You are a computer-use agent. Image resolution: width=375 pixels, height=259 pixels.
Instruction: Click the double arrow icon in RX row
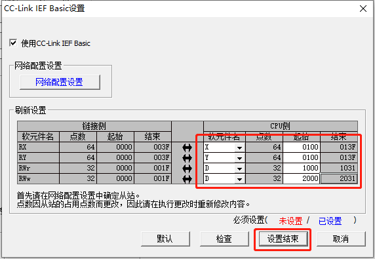[x=187, y=148]
